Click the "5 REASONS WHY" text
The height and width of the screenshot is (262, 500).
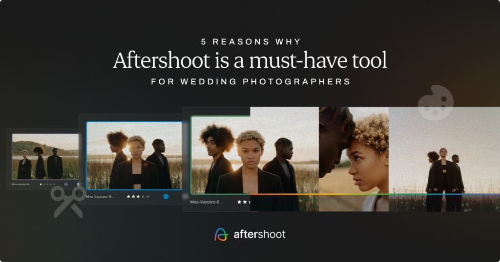tap(250, 41)
